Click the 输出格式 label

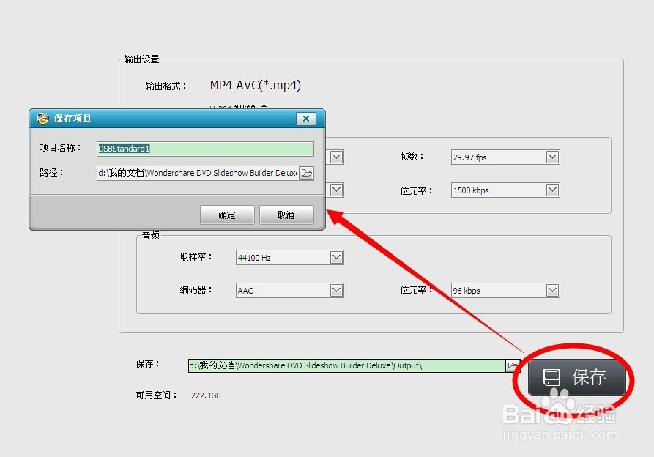166,86
